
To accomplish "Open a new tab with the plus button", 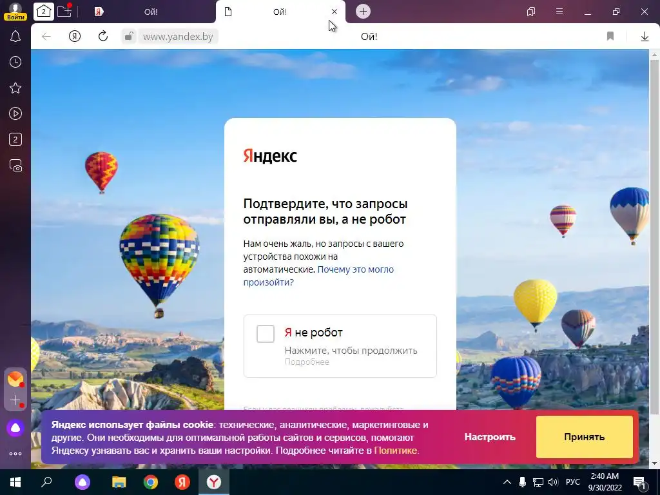I will [x=364, y=12].
